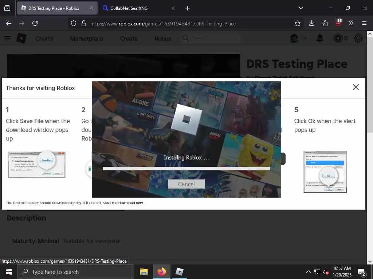
Task: View site security padlock info
Action: [84, 24]
